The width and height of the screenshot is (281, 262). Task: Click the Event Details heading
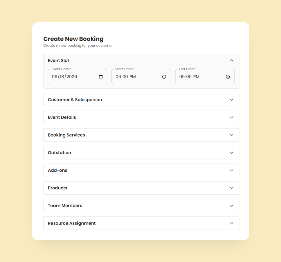point(62,117)
